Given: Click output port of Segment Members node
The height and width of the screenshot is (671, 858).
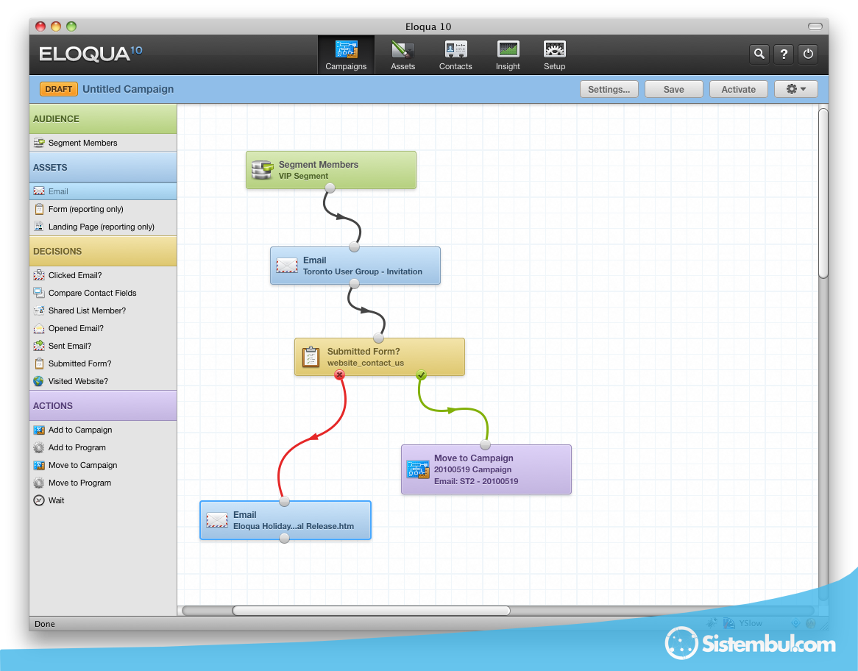Looking at the screenshot, I should [330, 188].
